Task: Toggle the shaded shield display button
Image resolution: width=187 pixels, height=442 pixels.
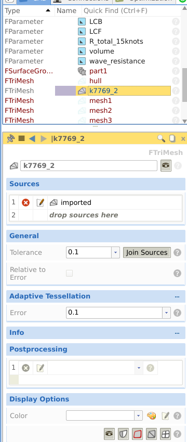Action: [123, 434]
